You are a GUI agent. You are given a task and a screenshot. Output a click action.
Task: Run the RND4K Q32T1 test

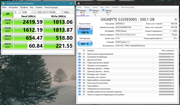pos(8,37)
